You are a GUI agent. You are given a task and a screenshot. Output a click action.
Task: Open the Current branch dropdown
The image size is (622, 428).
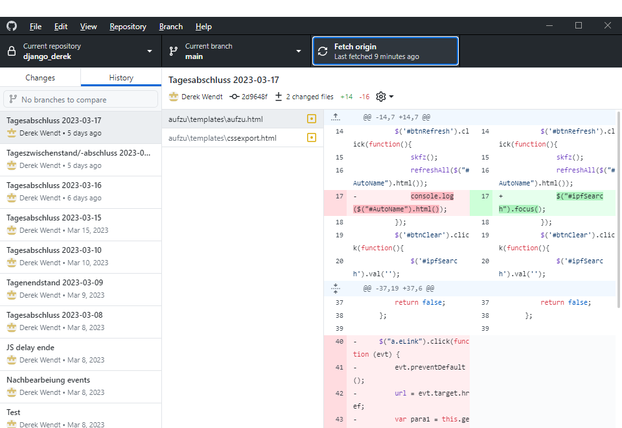236,51
